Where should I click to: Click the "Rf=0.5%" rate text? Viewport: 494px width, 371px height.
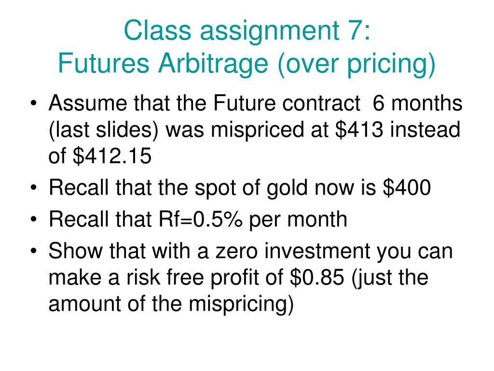(x=201, y=219)
